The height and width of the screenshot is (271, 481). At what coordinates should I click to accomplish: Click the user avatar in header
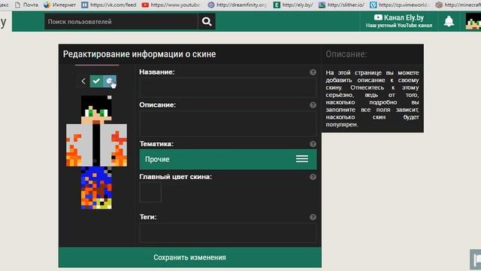pos(473,21)
